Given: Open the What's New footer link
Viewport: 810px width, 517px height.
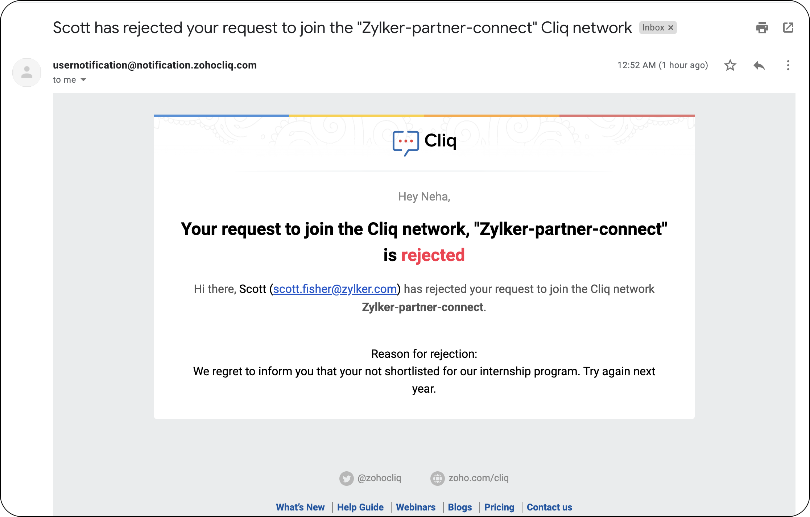Looking at the screenshot, I should point(300,507).
